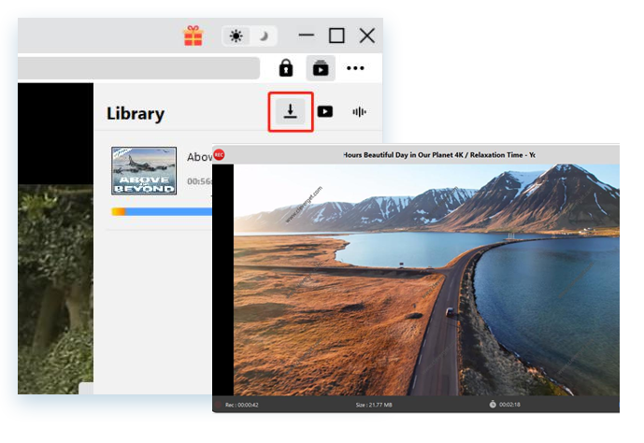Focus the browser address bar

pyautogui.click(x=140, y=68)
